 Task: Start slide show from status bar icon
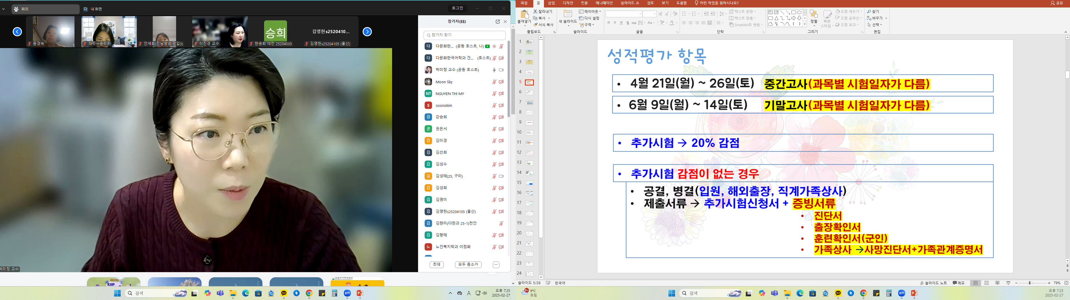click(x=1008, y=283)
